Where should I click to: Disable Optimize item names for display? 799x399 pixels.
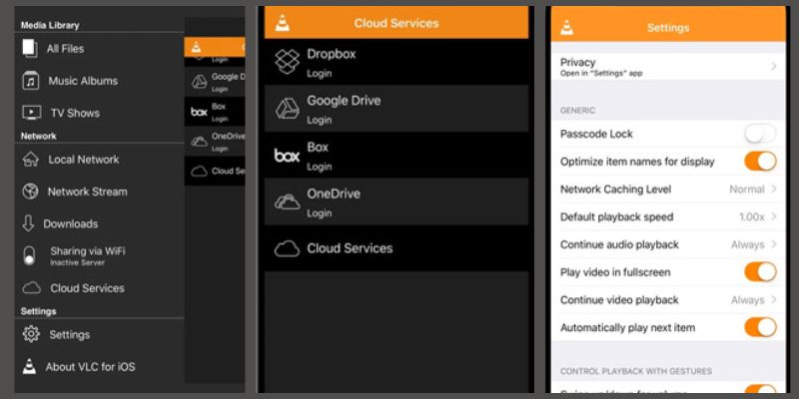pyautogui.click(x=760, y=162)
